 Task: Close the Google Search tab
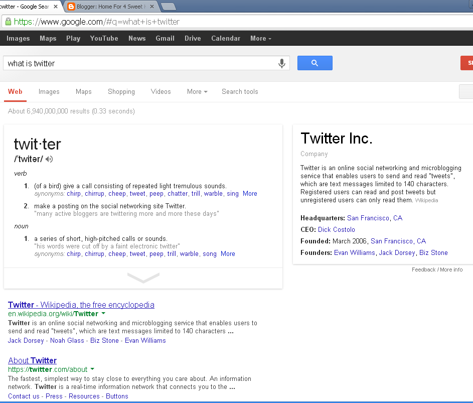(56, 7)
